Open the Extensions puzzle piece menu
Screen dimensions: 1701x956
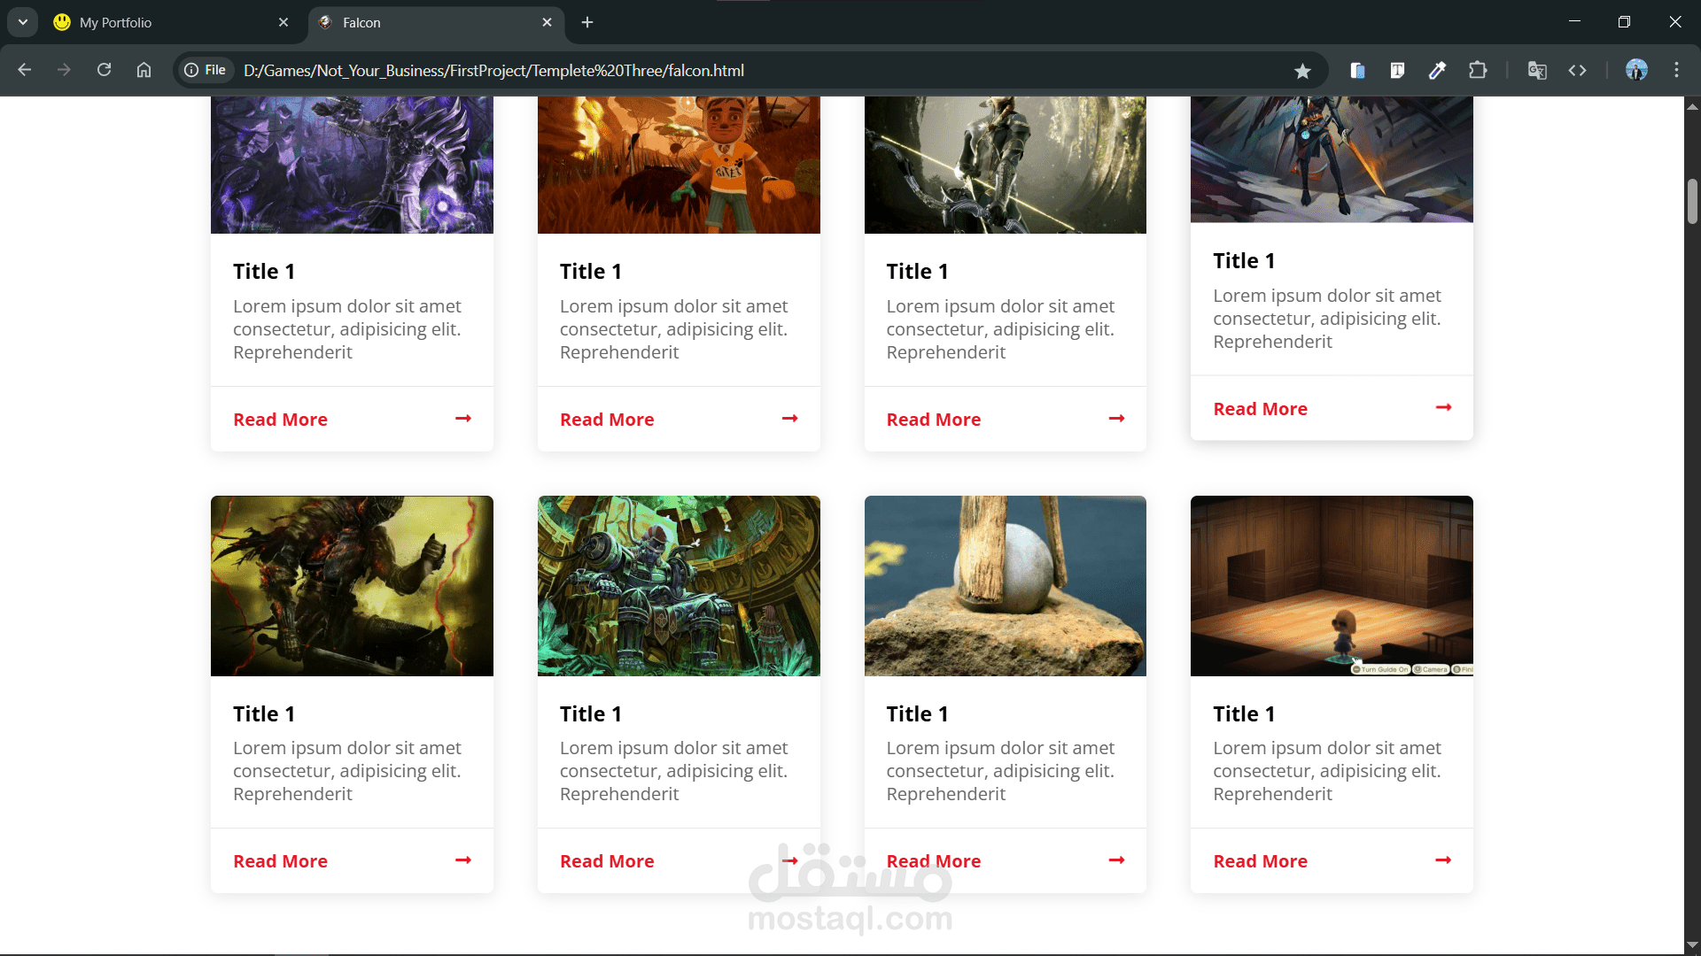coord(1478,70)
